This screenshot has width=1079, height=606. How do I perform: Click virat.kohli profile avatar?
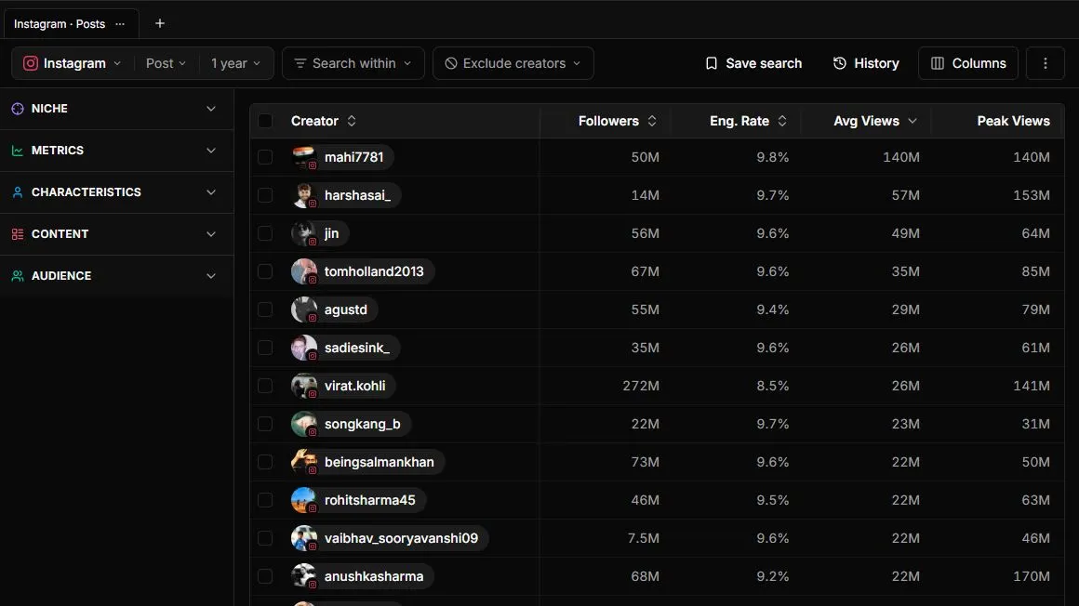[303, 386]
